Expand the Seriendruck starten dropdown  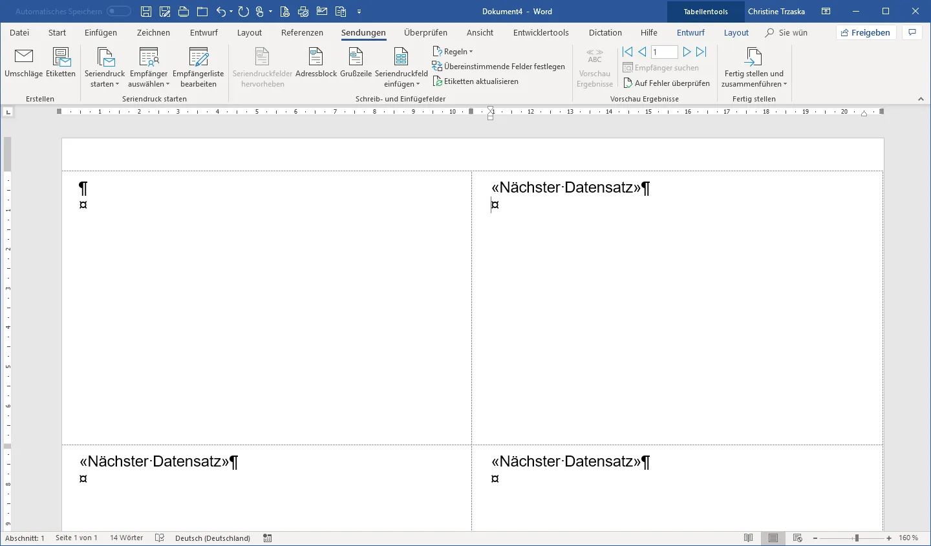(x=105, y=84)
